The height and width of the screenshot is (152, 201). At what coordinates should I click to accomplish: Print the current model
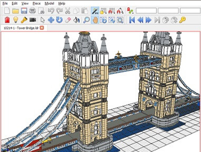pos(32,11)
